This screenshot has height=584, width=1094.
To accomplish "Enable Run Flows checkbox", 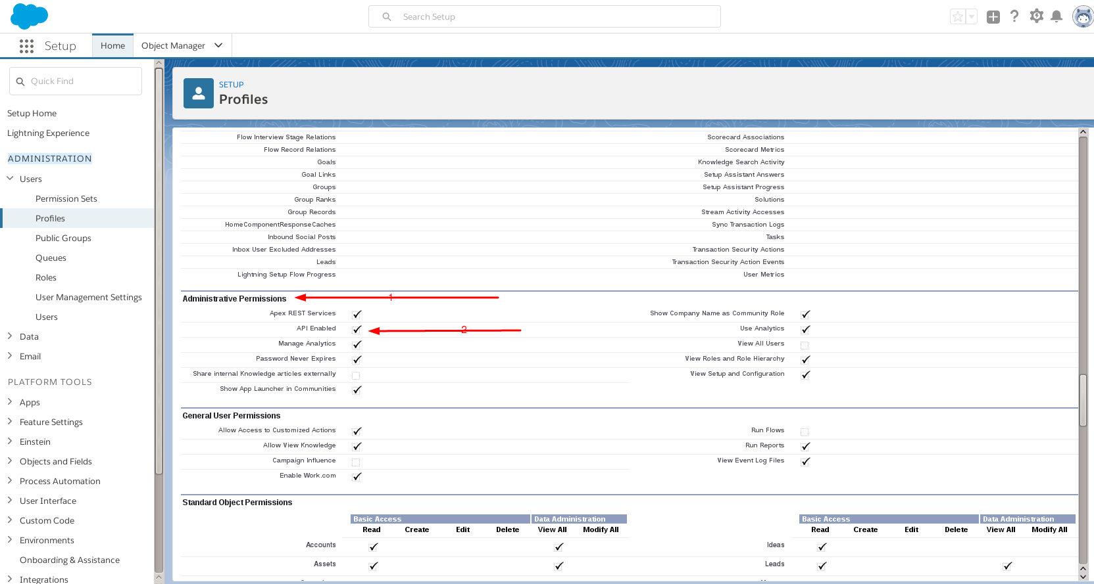I will pyautogui.click(x=805, y=432).
